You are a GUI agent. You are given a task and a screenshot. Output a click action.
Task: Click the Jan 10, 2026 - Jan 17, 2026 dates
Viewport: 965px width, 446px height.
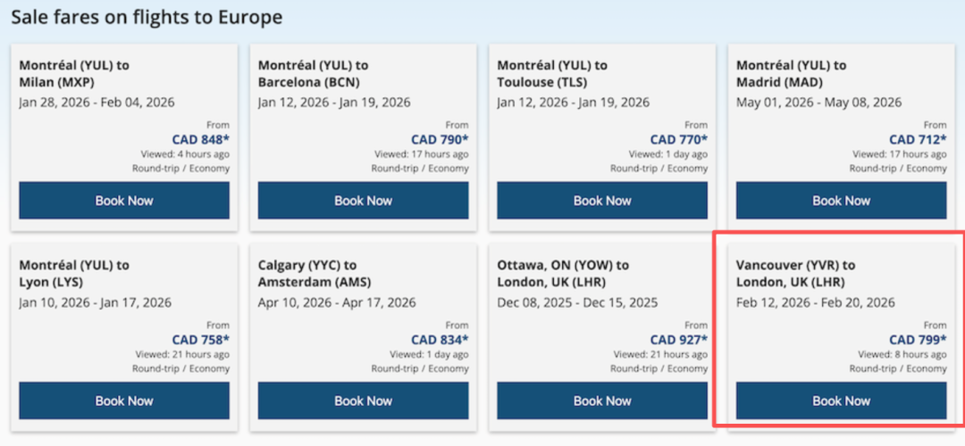96,302
